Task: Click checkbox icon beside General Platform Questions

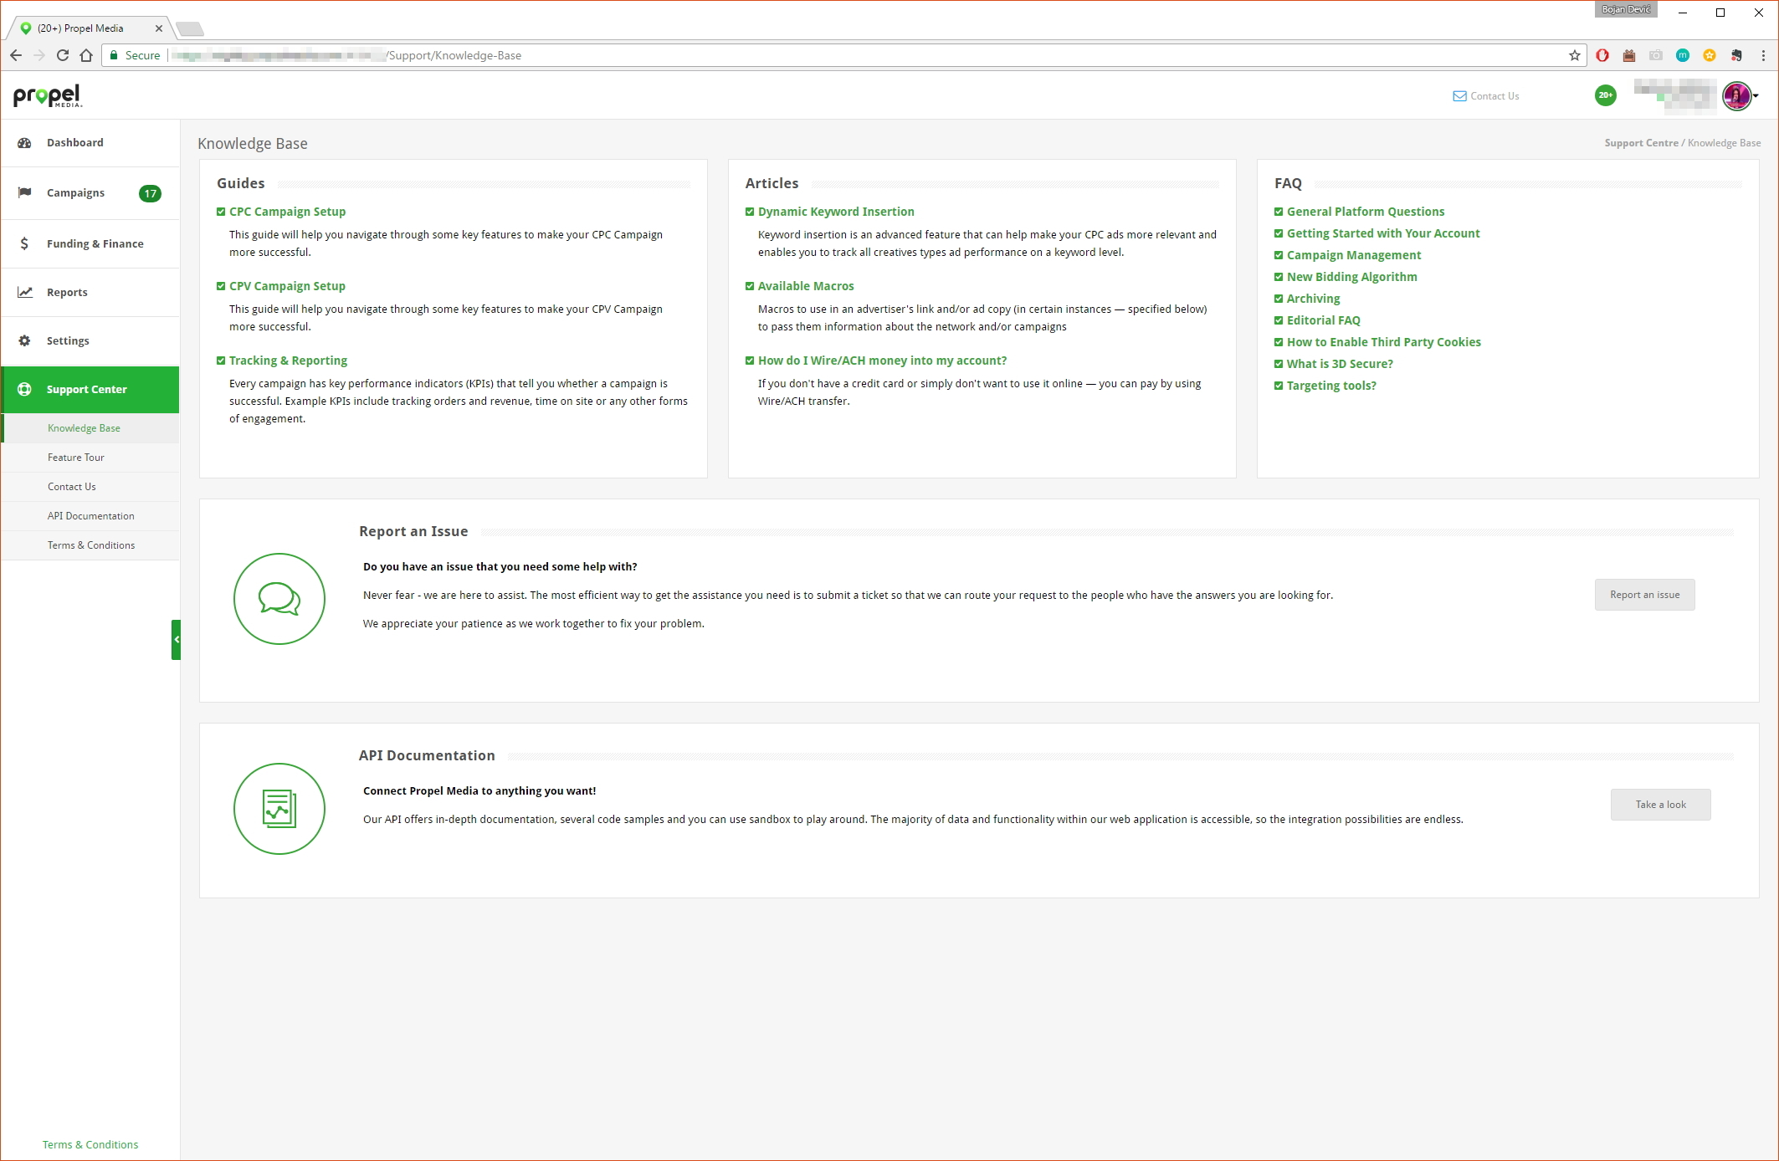Action: pyautogui.click(x=1279, y=212)
